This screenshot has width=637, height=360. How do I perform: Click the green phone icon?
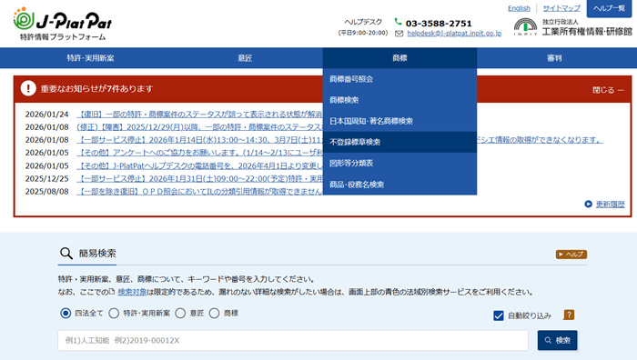[x=399, y=22]
